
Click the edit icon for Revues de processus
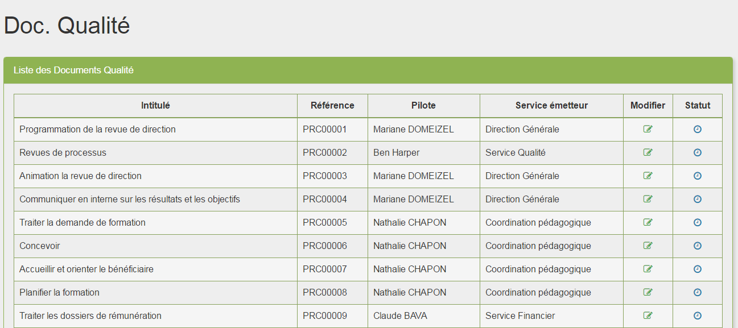(x=648, y=152)
